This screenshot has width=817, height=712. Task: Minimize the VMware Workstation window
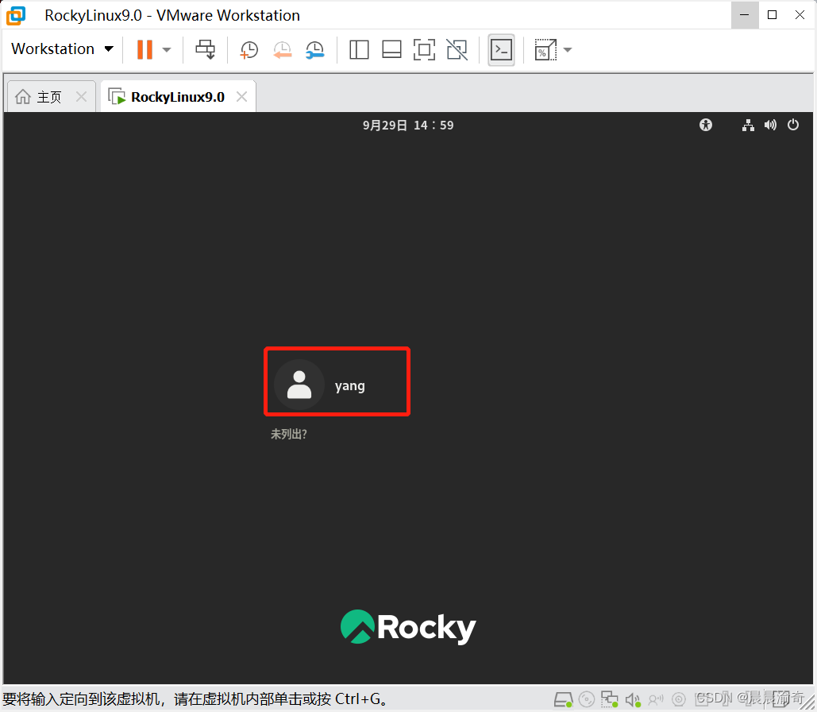(745, 15)
